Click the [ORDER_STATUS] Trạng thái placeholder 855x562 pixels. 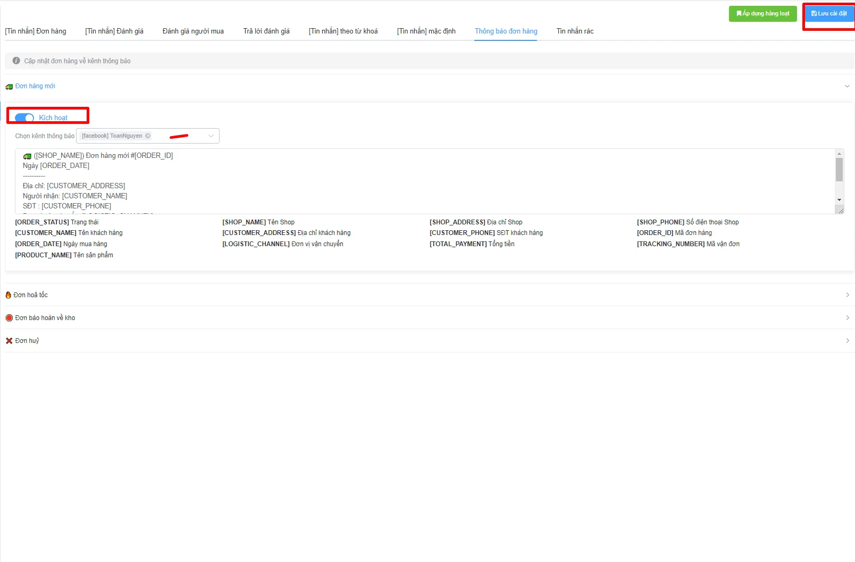(57, 222)
